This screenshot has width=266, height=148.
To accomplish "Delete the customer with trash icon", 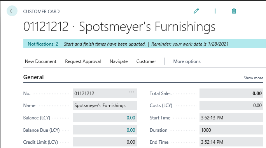I will (234, 11).
